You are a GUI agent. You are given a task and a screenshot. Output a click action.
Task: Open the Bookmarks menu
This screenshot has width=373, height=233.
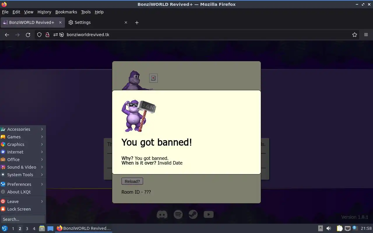coord(66,12)
